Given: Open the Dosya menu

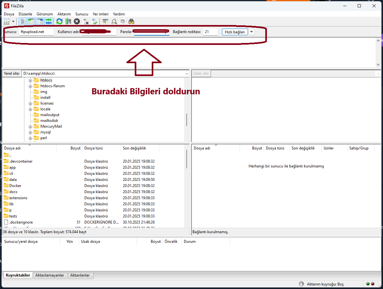Looking at the screenshot, I should pyautogui.click(x=9, y=14).
